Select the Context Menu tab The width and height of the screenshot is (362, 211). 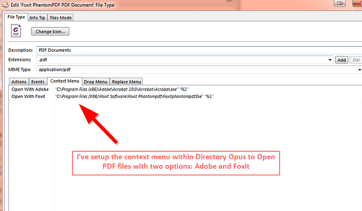(65, 81)
